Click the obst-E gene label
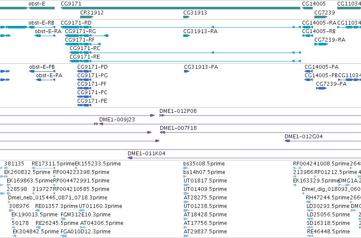Viewport: 361px width, 238px height. tap(37, 4)
